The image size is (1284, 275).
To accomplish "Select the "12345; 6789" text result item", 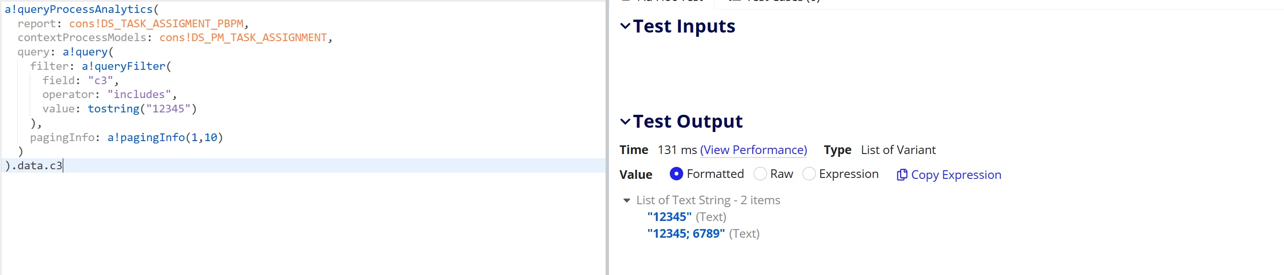I will coord(686,233).
